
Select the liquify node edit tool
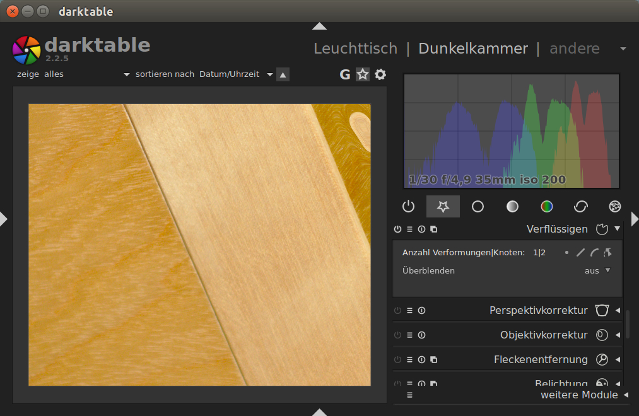point(607,252)
